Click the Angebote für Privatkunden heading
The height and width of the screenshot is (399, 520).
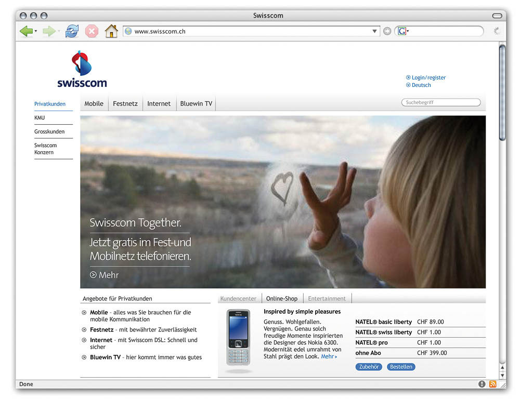pyautogui.click(x=118, y=298)
